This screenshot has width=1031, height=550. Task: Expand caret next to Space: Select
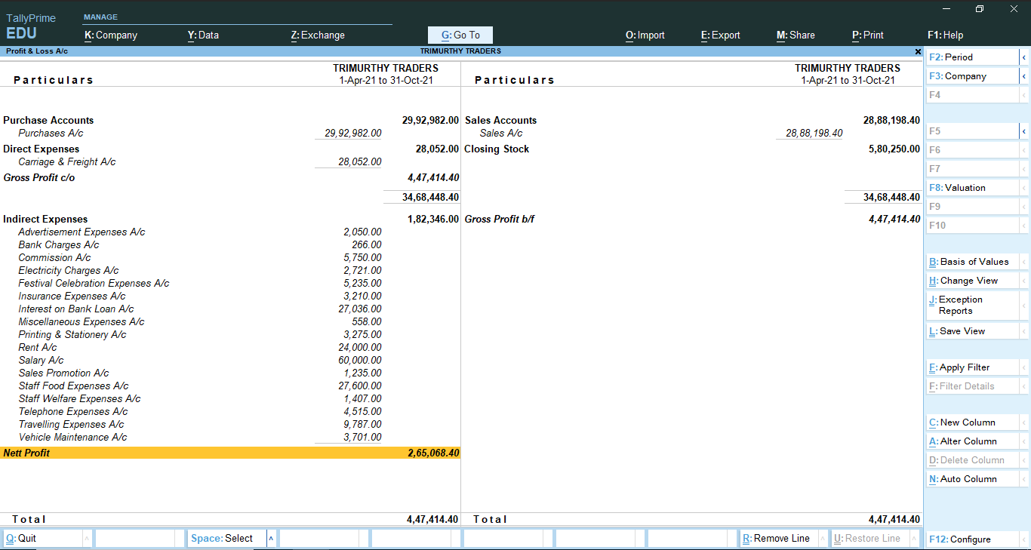pyautogui.click(x=271, y=539)
